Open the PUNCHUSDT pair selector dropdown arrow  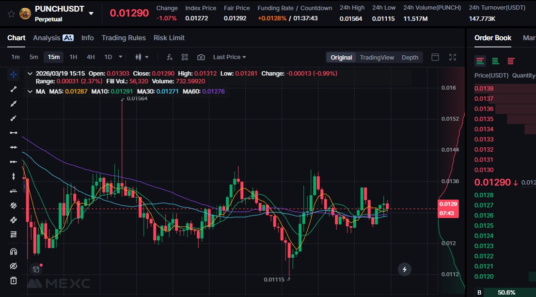91,14
